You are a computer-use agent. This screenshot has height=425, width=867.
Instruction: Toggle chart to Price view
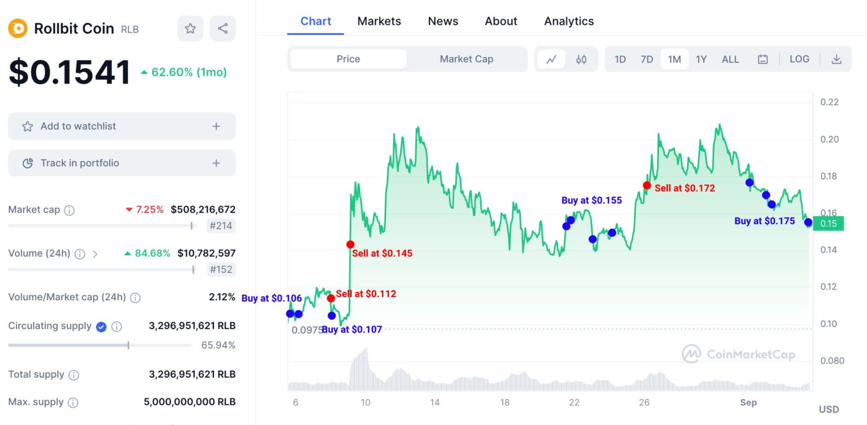pos(348,59)
